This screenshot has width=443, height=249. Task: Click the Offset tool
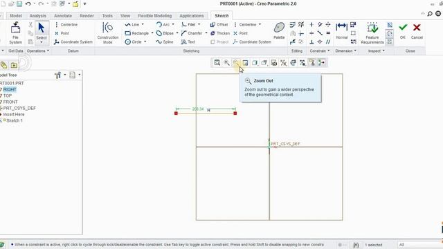(219, 25)
